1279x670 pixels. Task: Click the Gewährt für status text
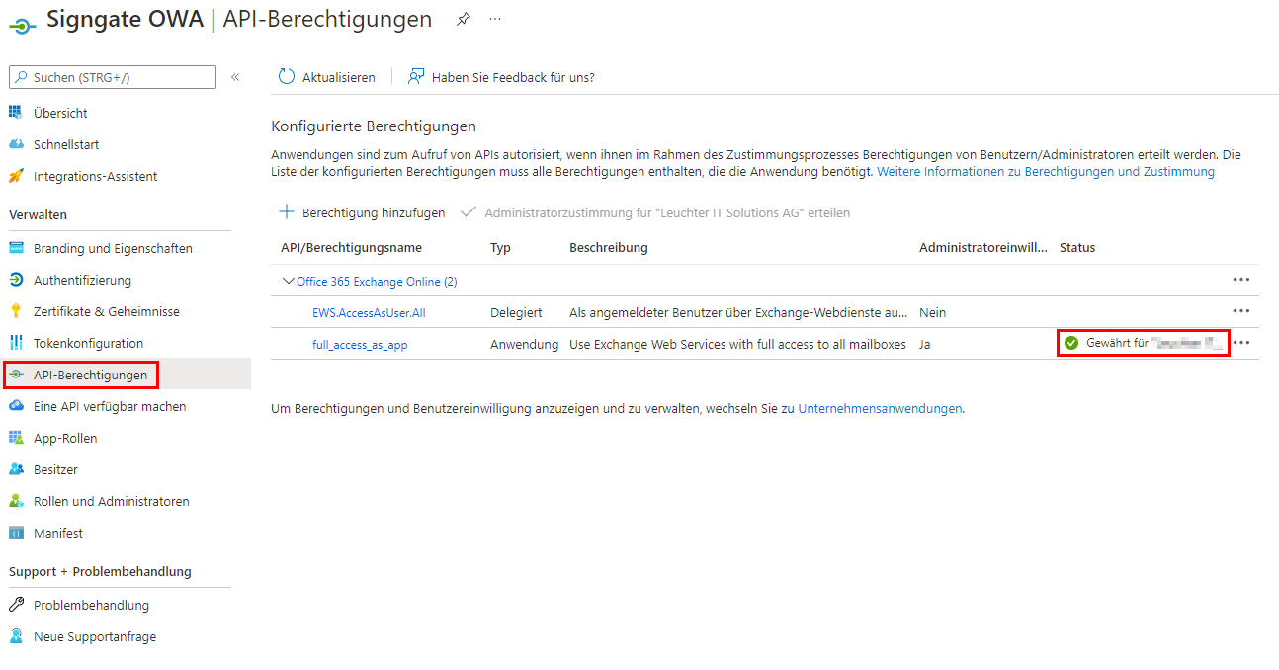pyautogui.click(x=1154, y=343)
